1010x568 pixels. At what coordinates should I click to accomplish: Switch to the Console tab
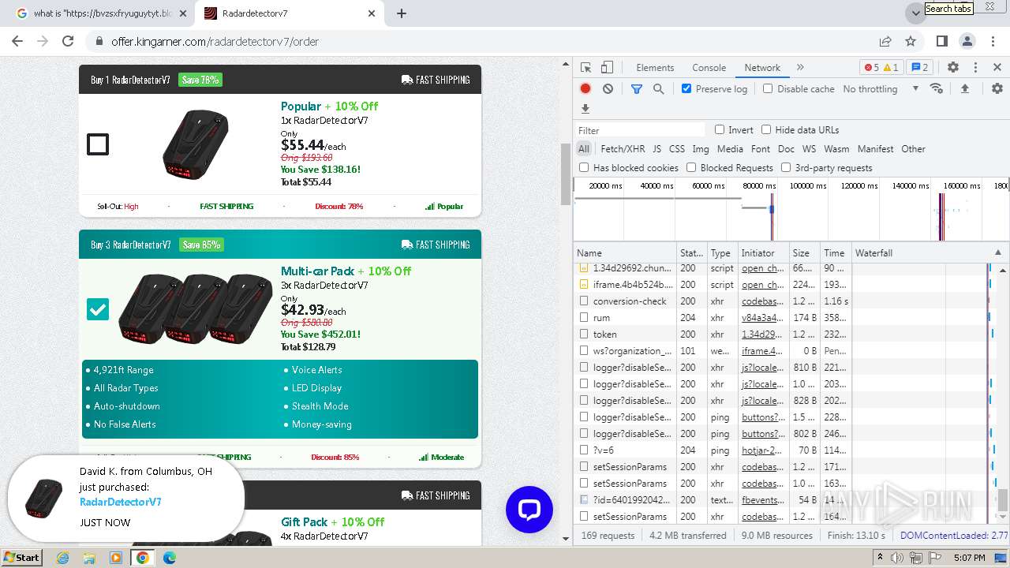[x=709, y=68]
